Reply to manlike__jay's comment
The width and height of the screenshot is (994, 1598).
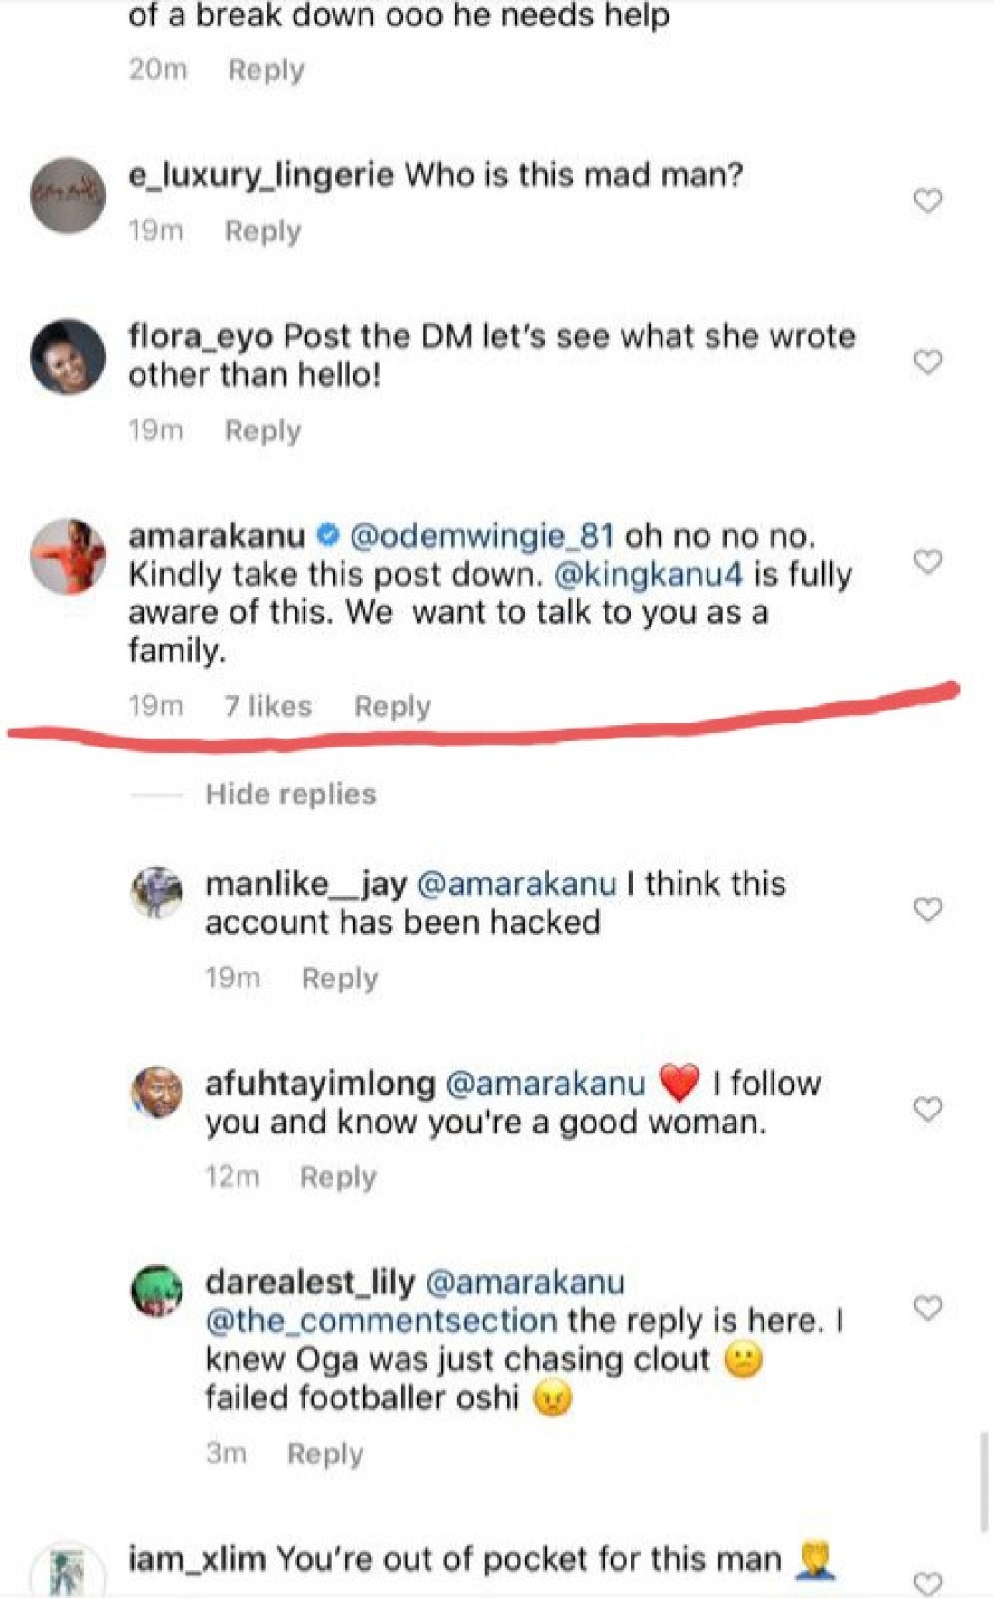(x=340, y=978)
